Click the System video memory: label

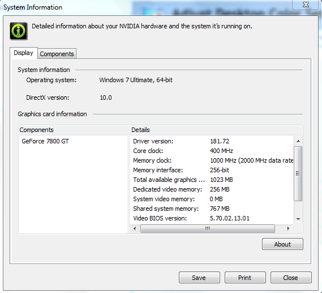[x=164, y=199]
